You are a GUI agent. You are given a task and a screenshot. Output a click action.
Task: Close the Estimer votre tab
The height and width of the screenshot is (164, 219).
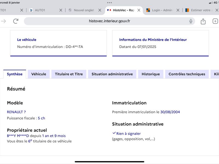coord(217,10)
